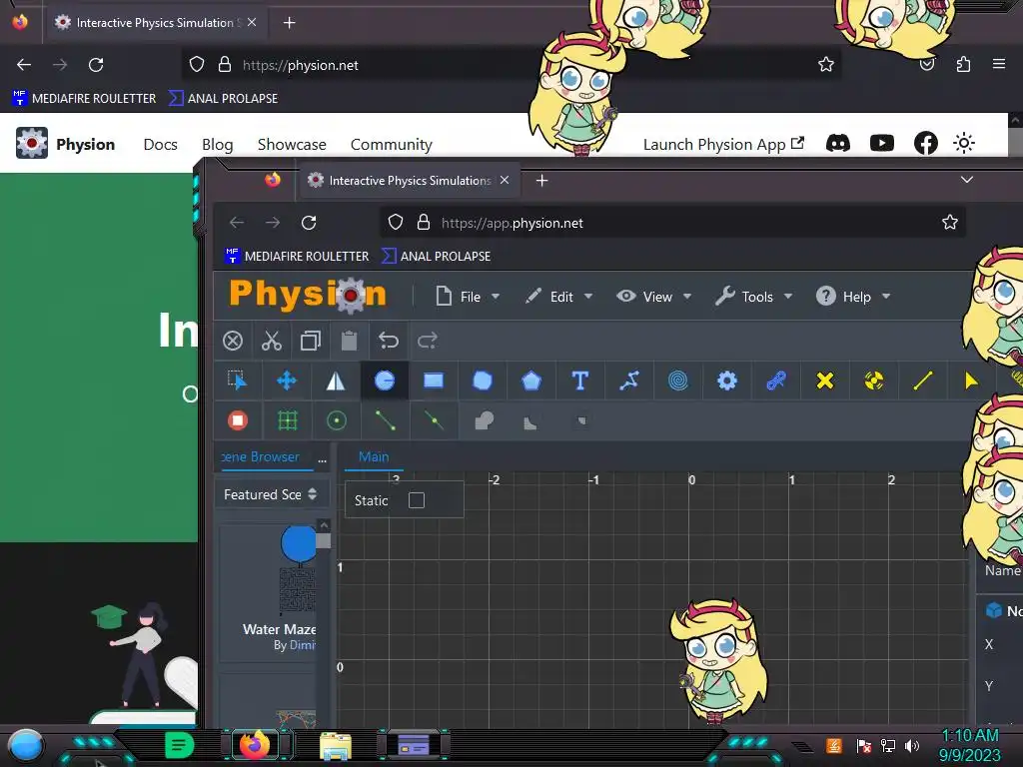The height and width of the screenshot is (767, 1023).
Task: Open MEDIAFIRE ROULETTER bookmark in back window
Action: point(84,99)
